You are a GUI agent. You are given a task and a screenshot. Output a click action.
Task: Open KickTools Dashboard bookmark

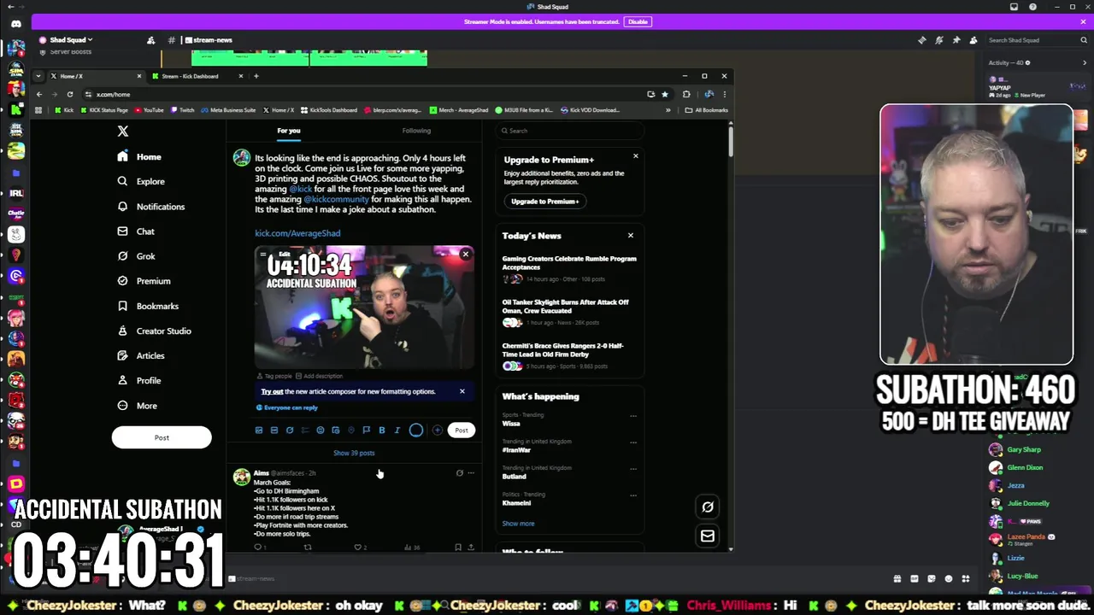point(329,110)
